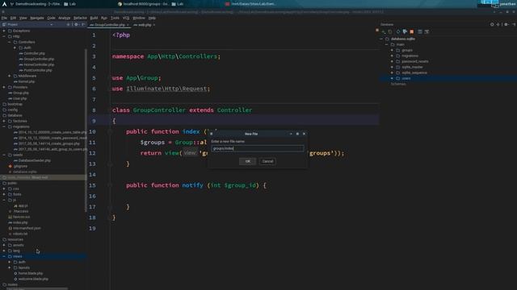Close the New File dialog with X
The height and width of the screenshot is (290, 517).
(304, 134)
